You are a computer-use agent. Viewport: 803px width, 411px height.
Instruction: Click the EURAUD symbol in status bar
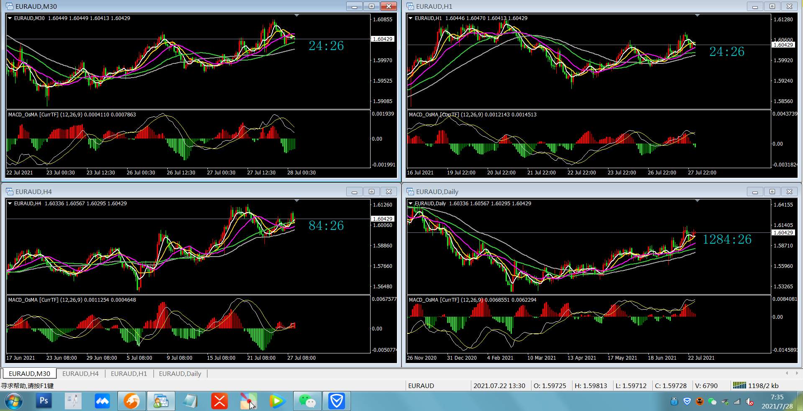tap(421, 386)
